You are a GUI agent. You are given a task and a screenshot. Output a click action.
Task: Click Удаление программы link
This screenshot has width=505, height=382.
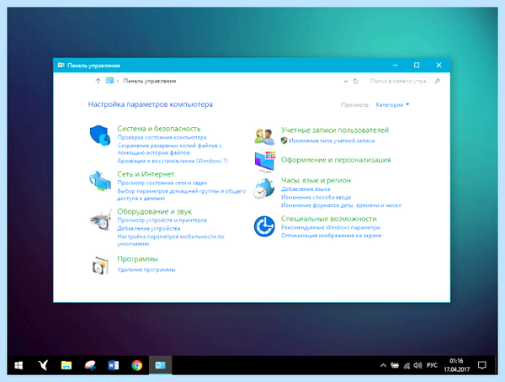[x=146, y=269]
